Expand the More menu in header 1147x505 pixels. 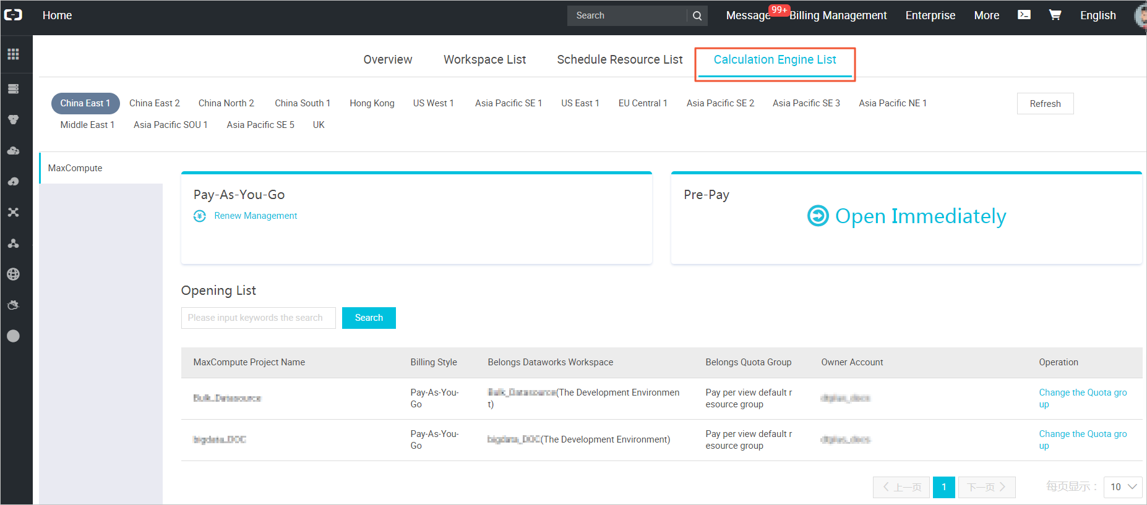986,15
